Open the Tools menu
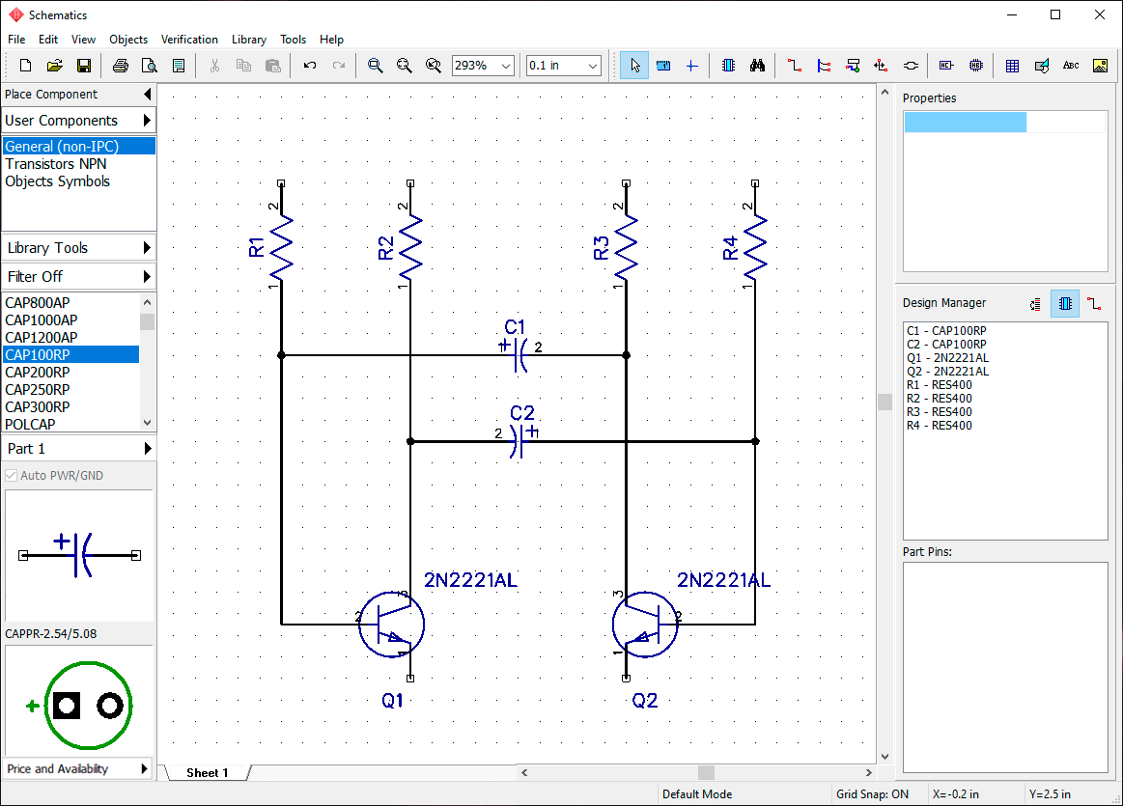The width and height of the screenshot is (1123, 806). (293, 40)
